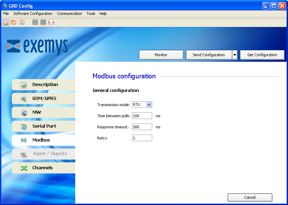This screenshot has width=288, height=205.
Task: Click the Open folder toolbar icon
Action: [x=14, y=22]
